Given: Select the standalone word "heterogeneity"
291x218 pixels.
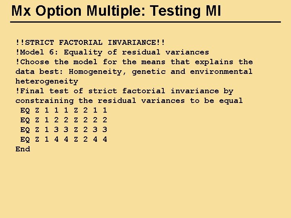Looking at the screenshot, I should 46,81.
